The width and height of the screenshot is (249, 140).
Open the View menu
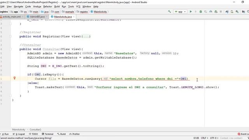pos(9,7)
